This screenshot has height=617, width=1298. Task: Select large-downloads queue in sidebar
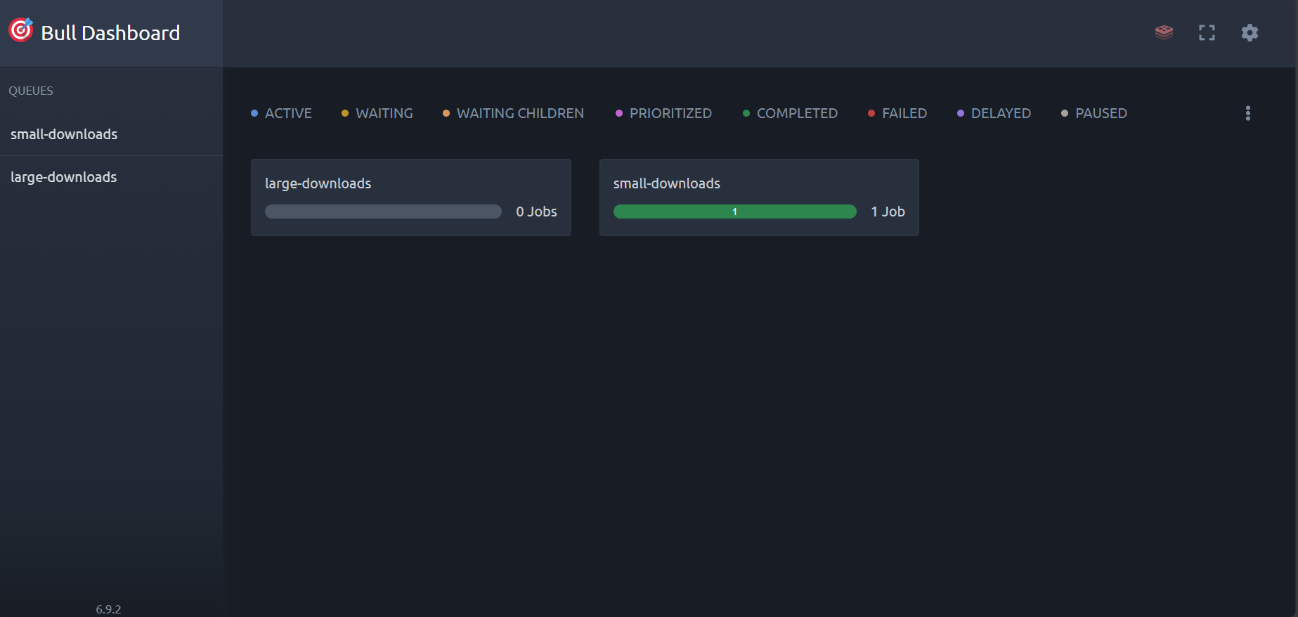[x=64, y=177]
